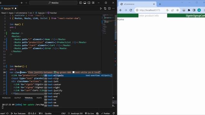Image resolution: width=205 pixels, height=115 pixels.
Task: Reload the localhost page in Chrome
Action: pos(131,10)
